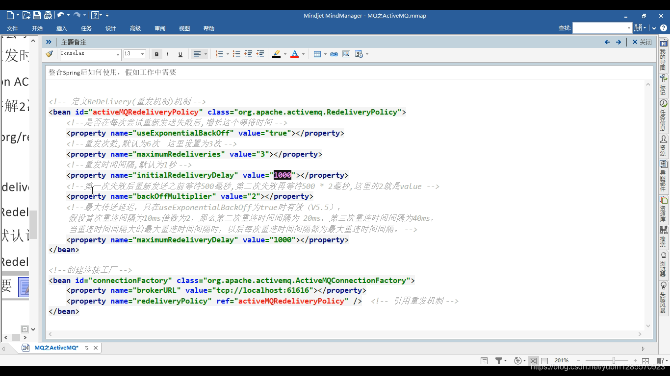Apply yellow highlight color

pyautogui.click(x=277, y=54)
